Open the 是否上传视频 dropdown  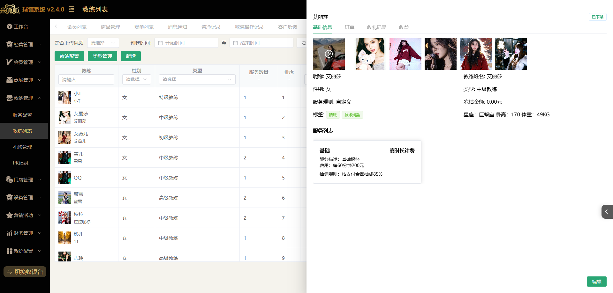tap(103, 43)
